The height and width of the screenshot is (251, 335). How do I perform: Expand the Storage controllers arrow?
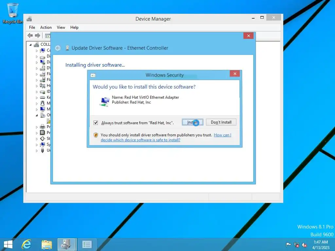click(37, 139)
